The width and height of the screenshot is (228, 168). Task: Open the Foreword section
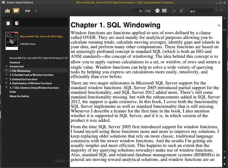click(x=15, y=62)
